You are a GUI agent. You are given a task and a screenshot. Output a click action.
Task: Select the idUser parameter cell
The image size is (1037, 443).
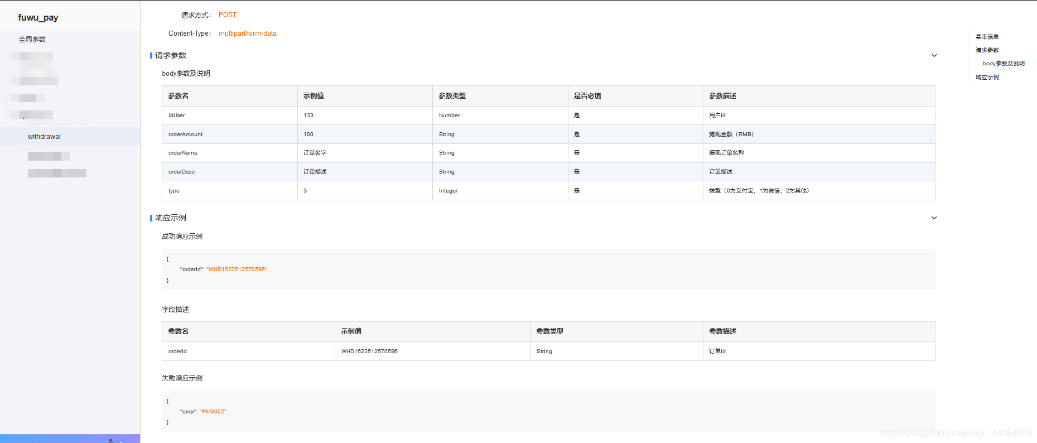pos(229,115)
